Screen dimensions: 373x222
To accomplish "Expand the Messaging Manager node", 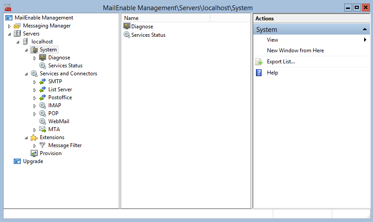I will click(x=9, y=26).
